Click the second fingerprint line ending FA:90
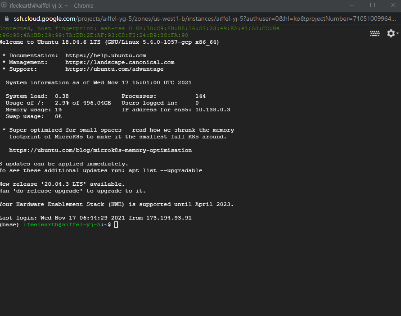The image size is (401, 316). 94,35
